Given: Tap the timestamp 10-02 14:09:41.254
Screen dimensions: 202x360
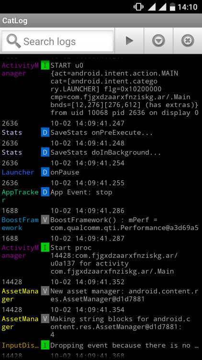Looking at the screenshot, I should click(87, 163).
